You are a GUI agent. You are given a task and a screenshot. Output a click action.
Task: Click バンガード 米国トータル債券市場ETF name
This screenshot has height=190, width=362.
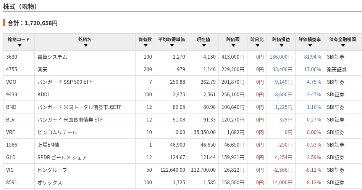point(79,107)
